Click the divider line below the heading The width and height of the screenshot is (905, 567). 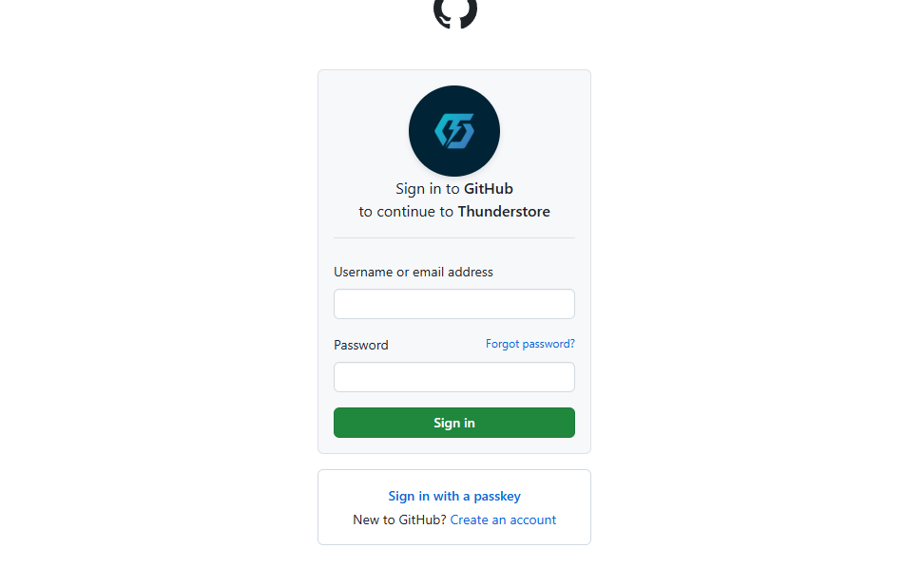(454, 237)
